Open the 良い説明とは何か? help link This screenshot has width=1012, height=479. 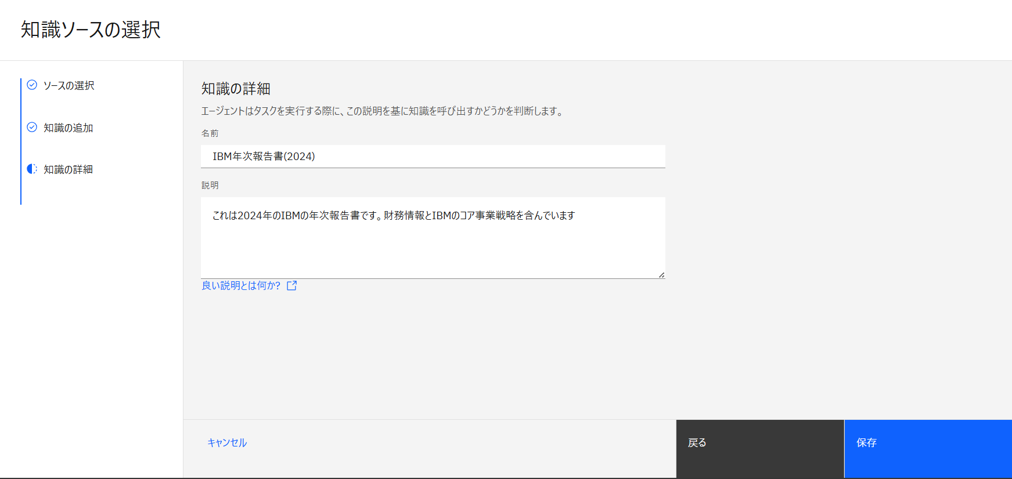[x=241, y=285]
